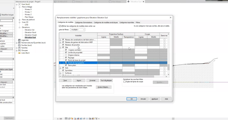This screenshot has width=228, height=120.
Task: Expand Réseau de gaines de fabrication MEP
Action: click(x=60, y=42)
